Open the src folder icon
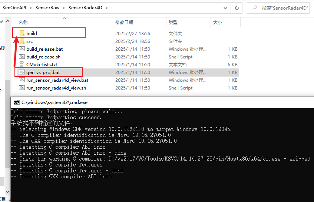Viewport: 314px width, 202px height. pos(22,41)
